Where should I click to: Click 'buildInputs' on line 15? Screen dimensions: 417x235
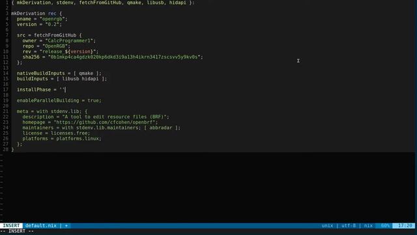pos(32,78)
